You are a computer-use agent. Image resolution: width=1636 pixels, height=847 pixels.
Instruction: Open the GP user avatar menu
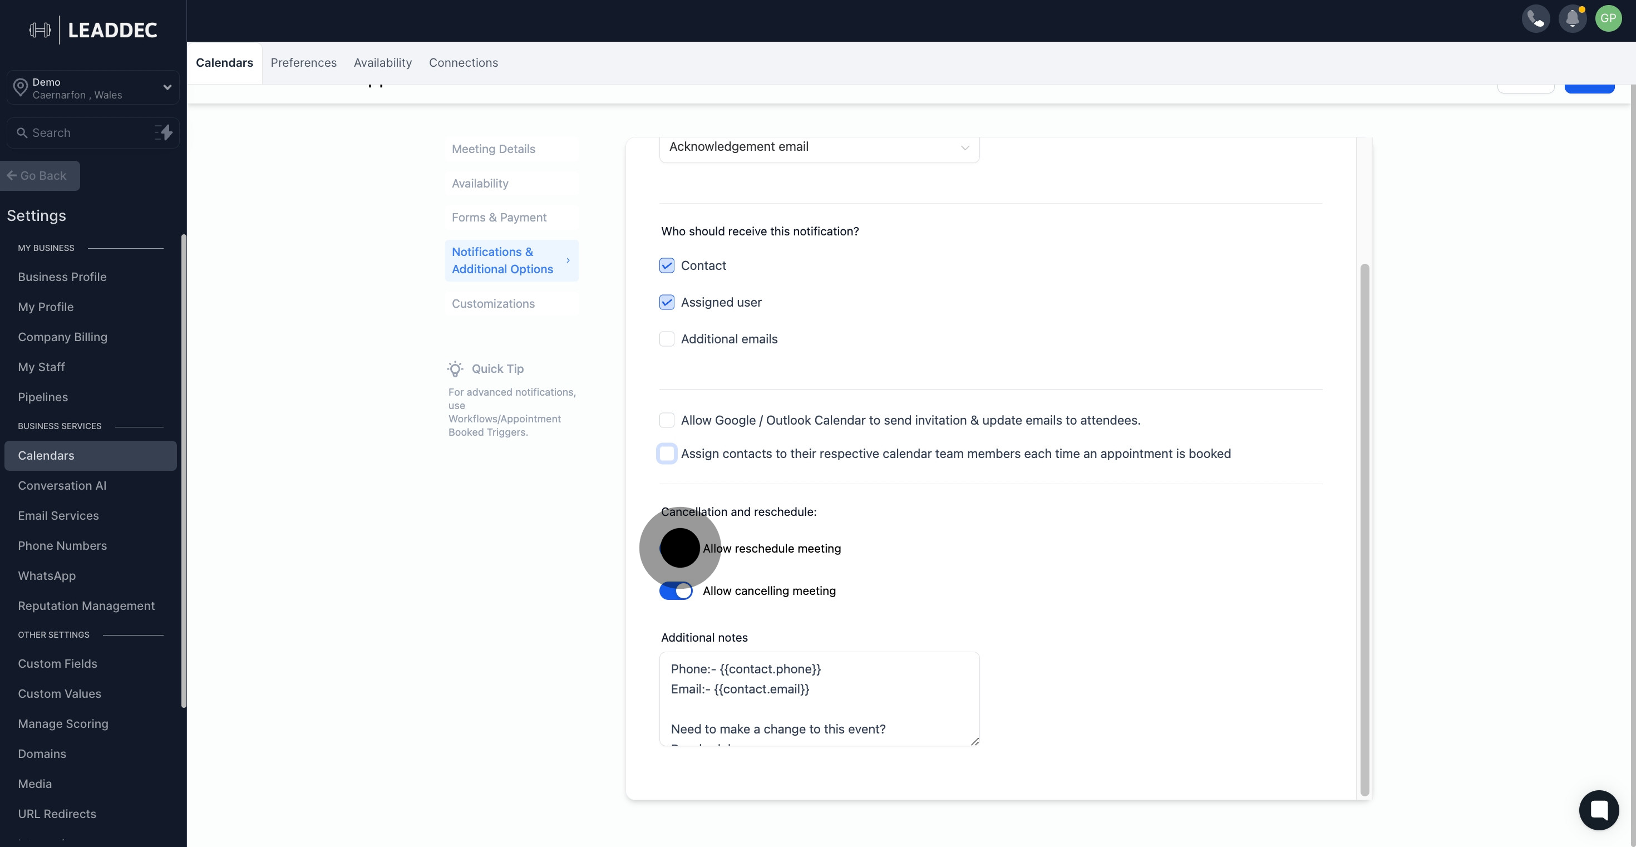tap(1608, 18)
